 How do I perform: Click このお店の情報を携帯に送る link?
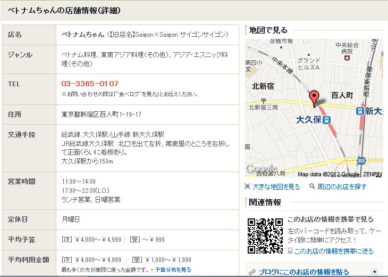pos(333,251)
